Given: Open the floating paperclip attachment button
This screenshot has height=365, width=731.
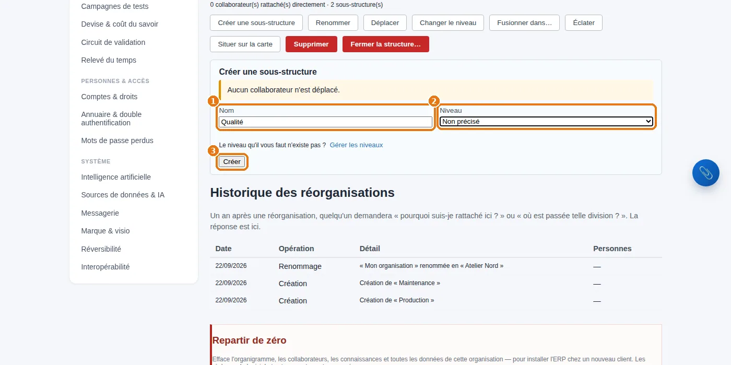Looking at the screenshot, I should tap(705, 173).
